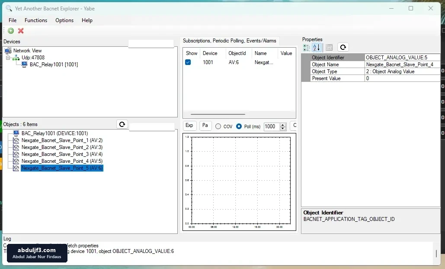Select Nexgate_Bacnet_Slave_Point_2 (AV:3)
445x269 pixels.
62,147
